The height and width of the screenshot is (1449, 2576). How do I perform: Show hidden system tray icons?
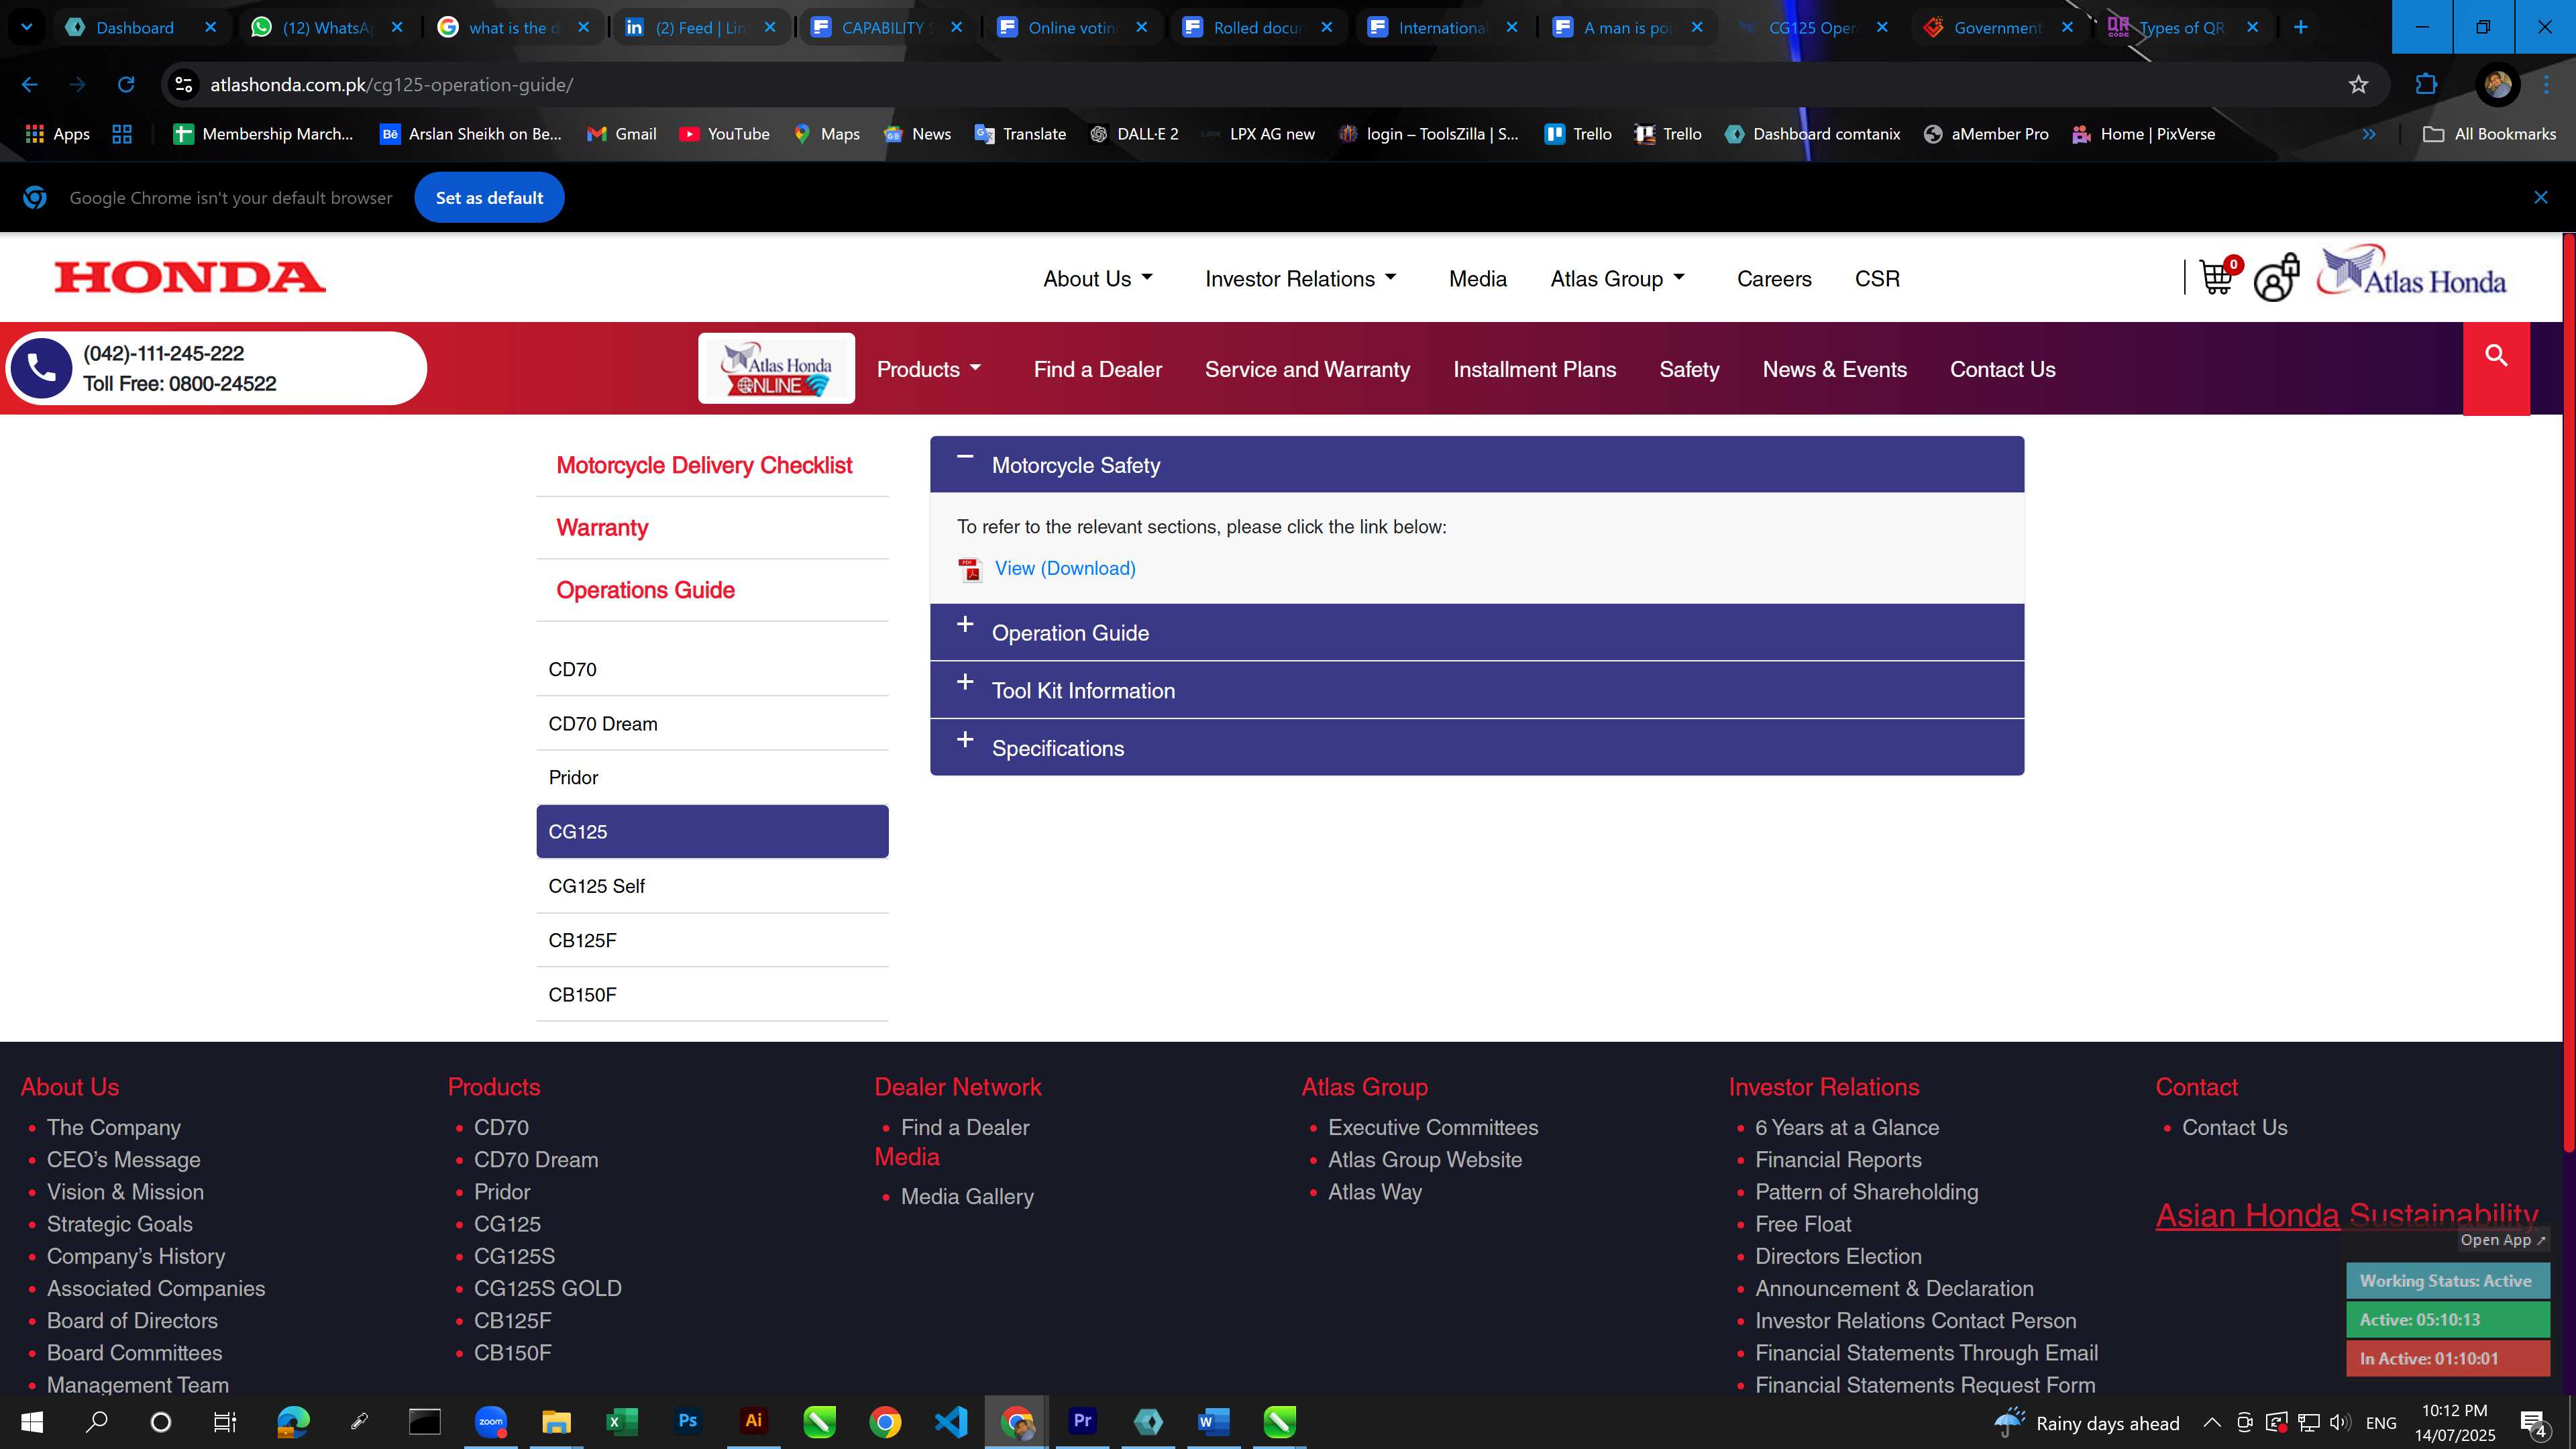2211,1422
